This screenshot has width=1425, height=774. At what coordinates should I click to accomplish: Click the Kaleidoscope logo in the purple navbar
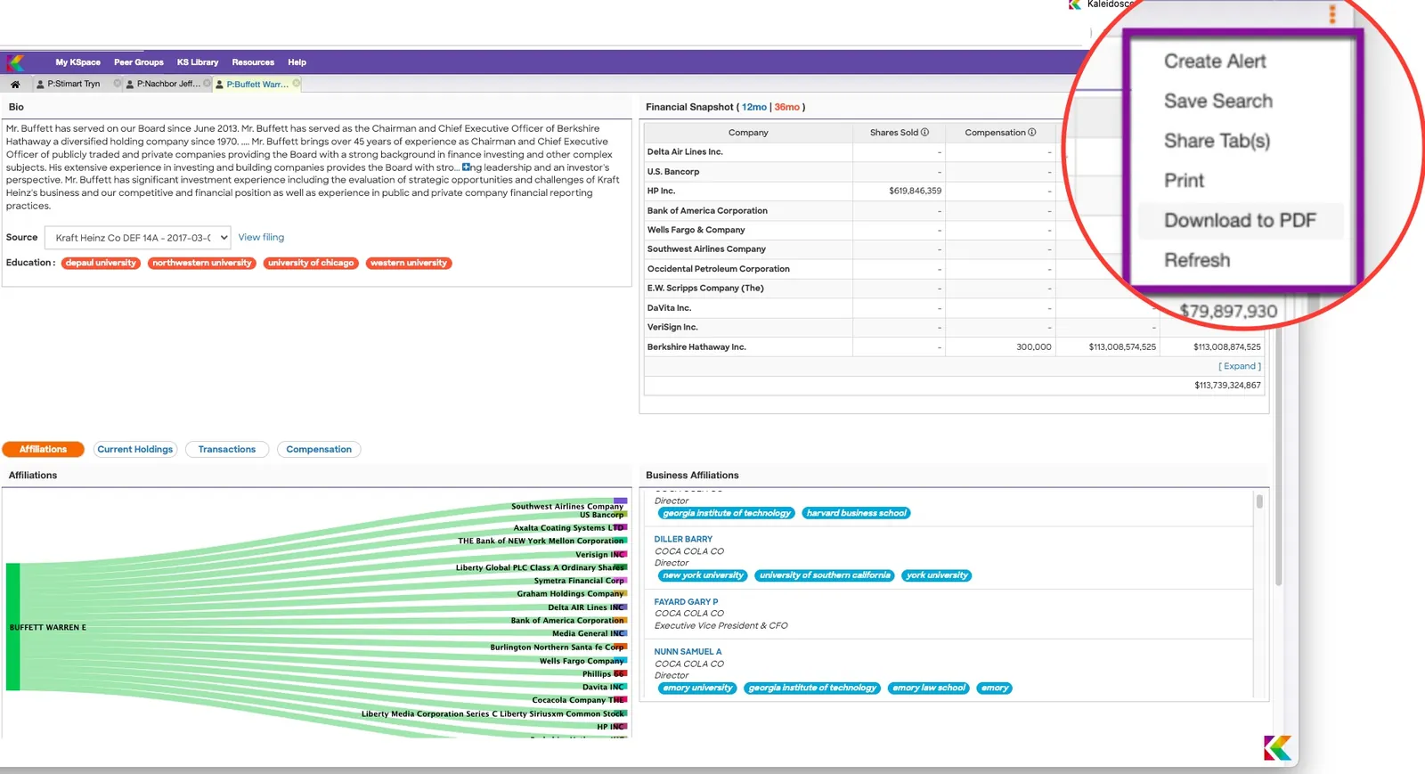pyautogui.click(x=16, y=62)
